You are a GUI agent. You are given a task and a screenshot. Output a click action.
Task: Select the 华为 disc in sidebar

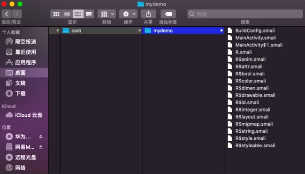(18, 136)
